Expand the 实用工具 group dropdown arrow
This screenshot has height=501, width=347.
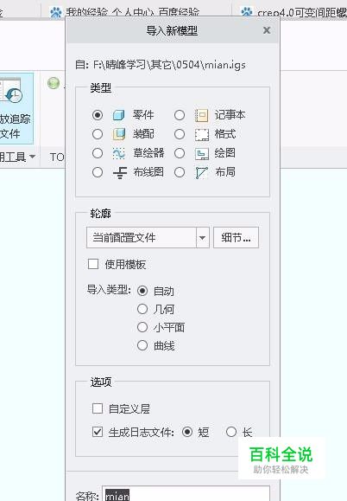click(32, 157)
